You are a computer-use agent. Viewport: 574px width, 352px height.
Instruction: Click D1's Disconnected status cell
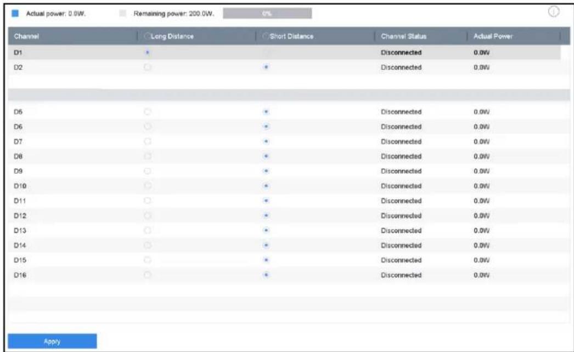click(x=401, y=53)
